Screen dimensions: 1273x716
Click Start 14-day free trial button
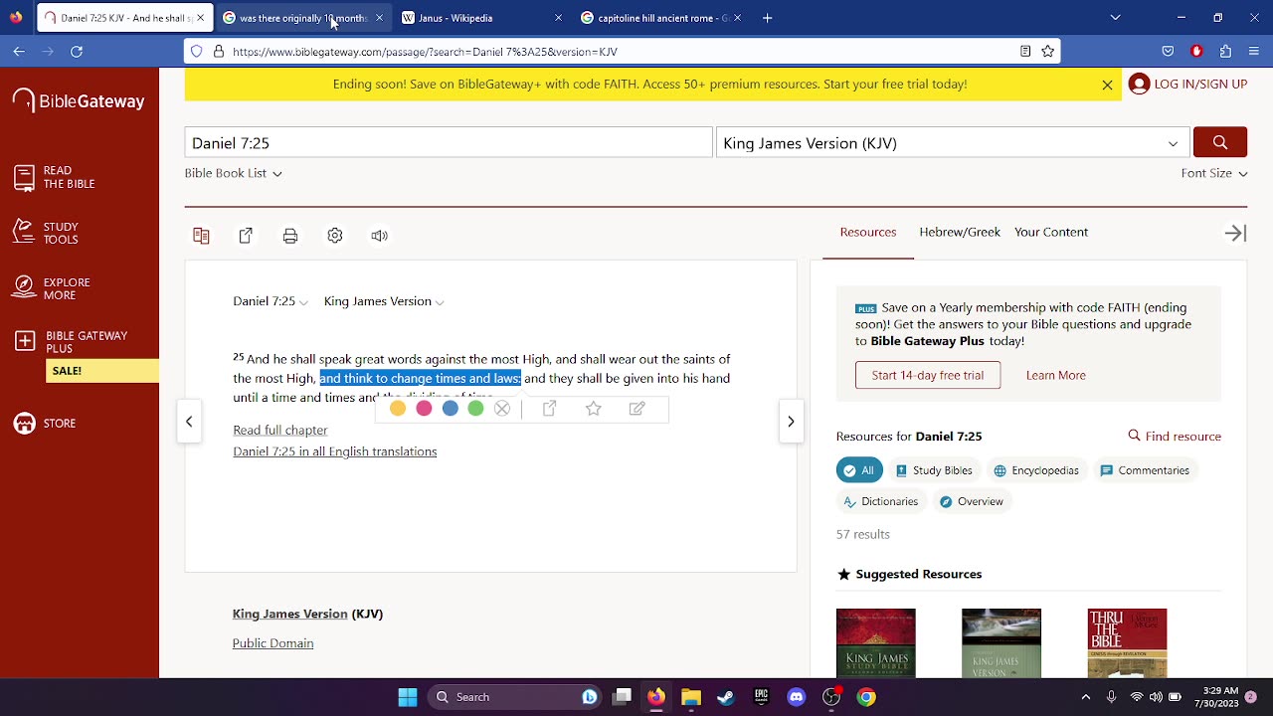(x=928, y=375)
